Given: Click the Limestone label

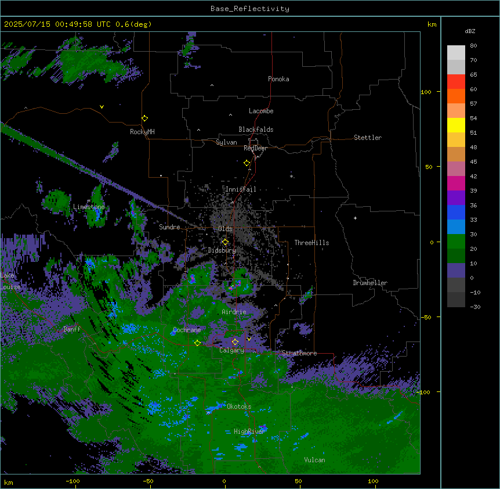Looking at the screenshot, I should click(x=89, y=207).
